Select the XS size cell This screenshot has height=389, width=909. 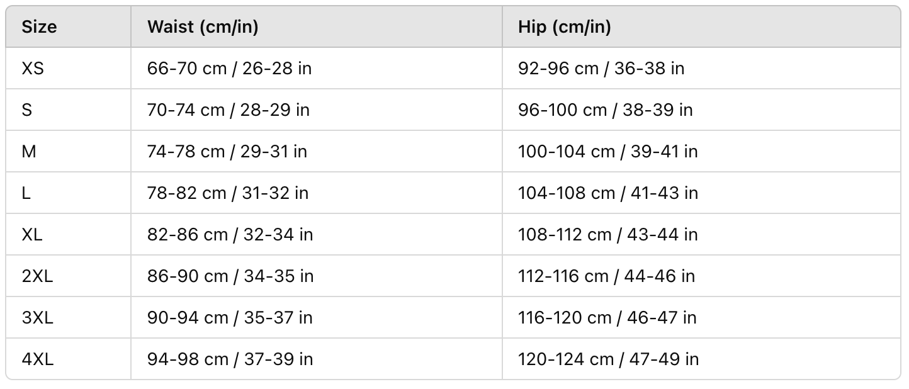33,68
